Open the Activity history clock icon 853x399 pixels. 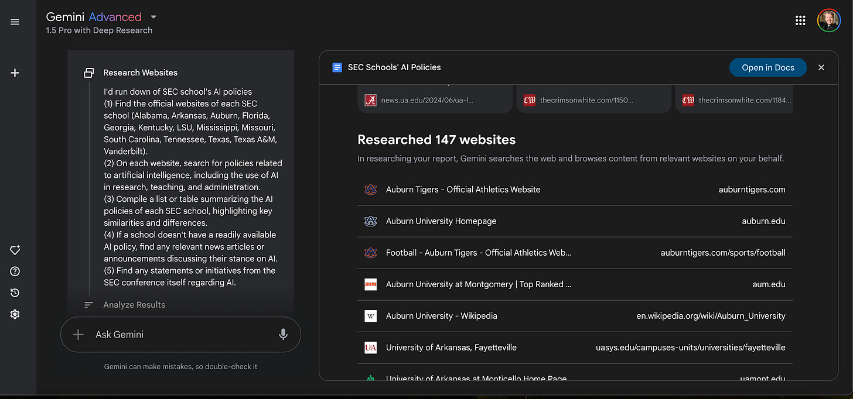pos(15,293)
